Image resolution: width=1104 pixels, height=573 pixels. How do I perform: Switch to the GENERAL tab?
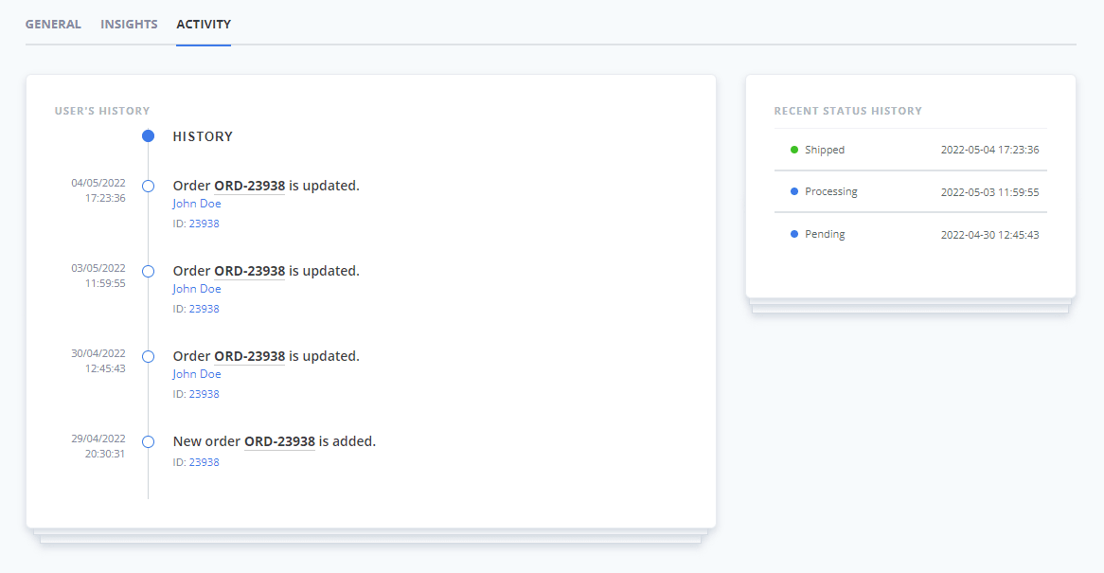pos(54,24)
